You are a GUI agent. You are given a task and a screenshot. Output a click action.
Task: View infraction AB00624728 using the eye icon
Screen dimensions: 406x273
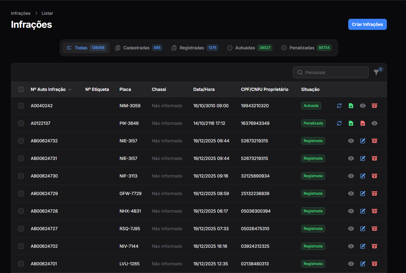(351, 211)
